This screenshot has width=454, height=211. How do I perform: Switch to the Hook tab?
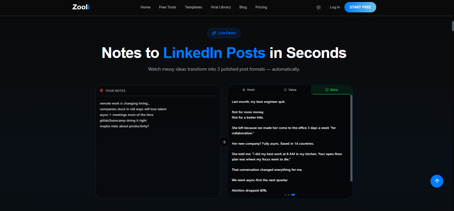[x=248, y=90]
